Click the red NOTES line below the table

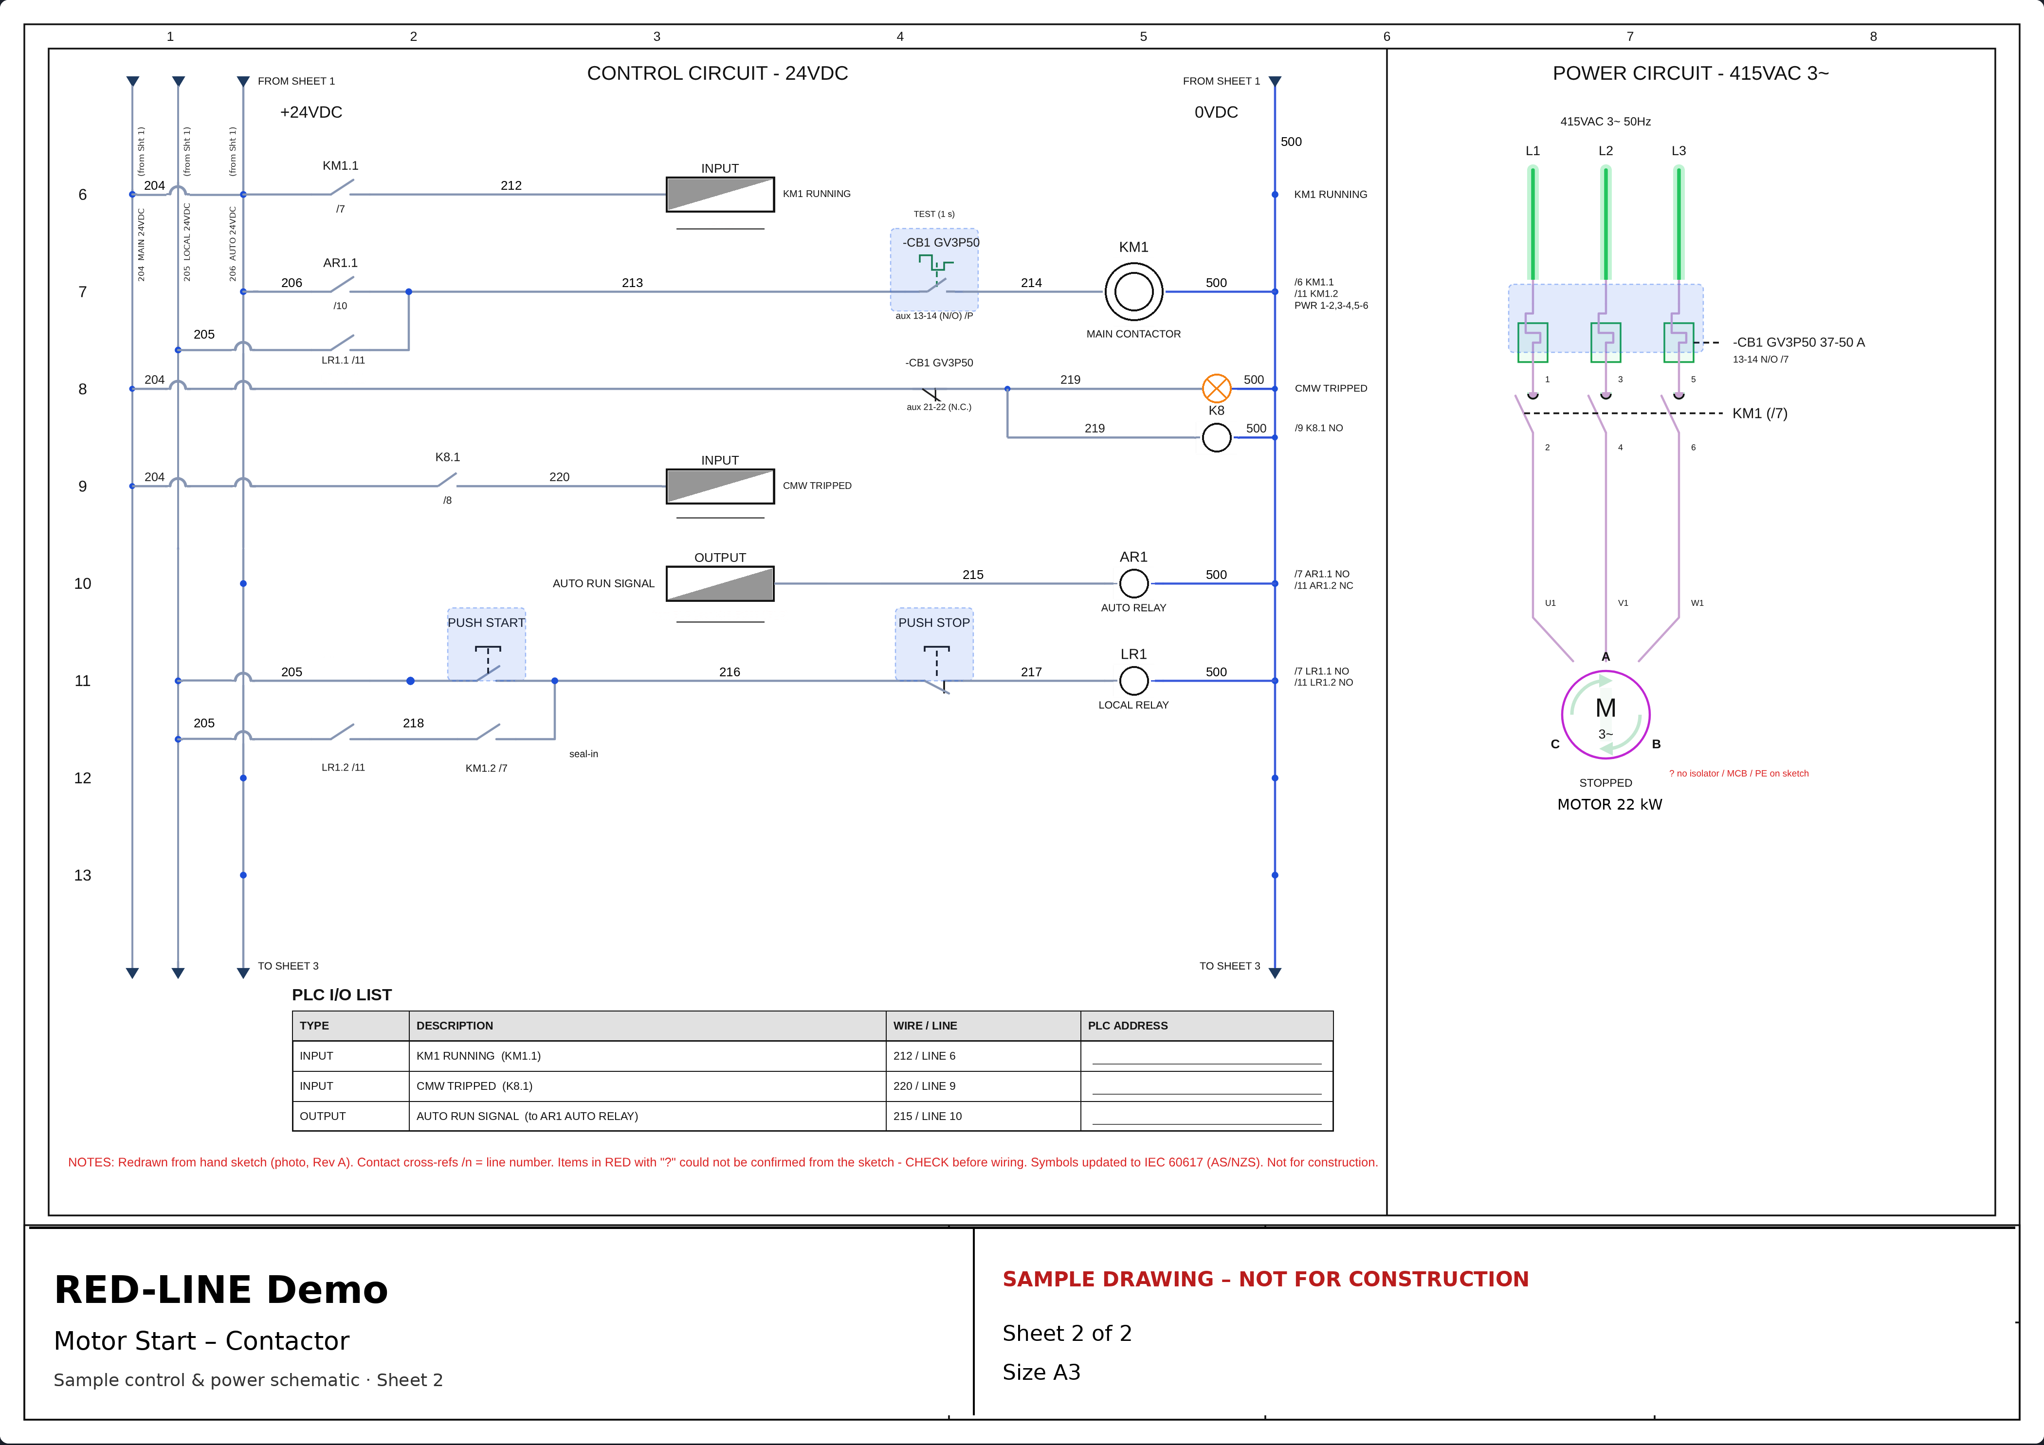[x=722, y=1162]
